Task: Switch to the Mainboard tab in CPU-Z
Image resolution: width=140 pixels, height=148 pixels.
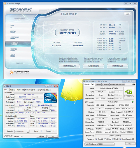Action: (20, 90)
